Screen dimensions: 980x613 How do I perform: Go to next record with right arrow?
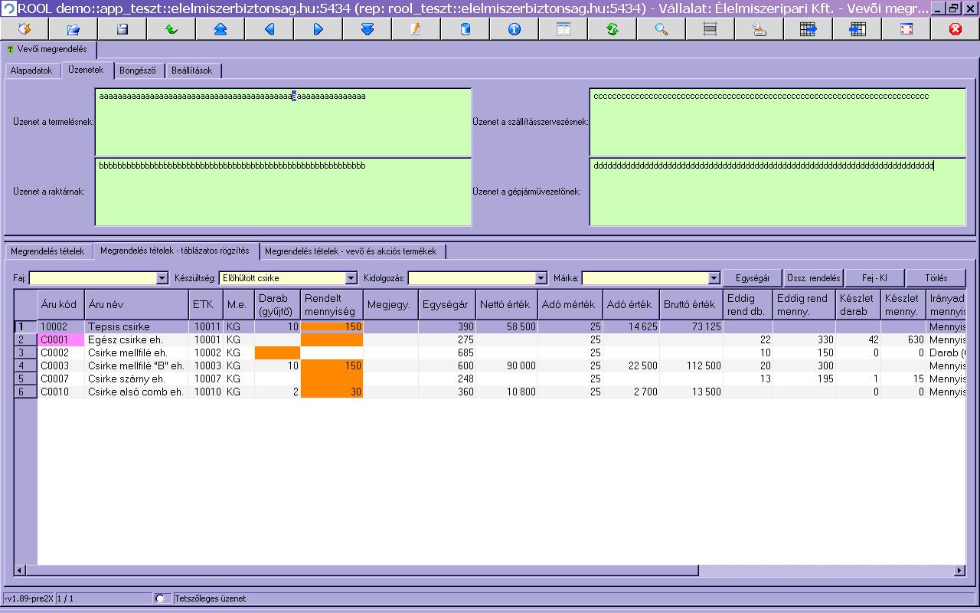click(318, 29)
